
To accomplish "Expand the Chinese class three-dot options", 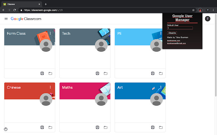I will 50,87.
